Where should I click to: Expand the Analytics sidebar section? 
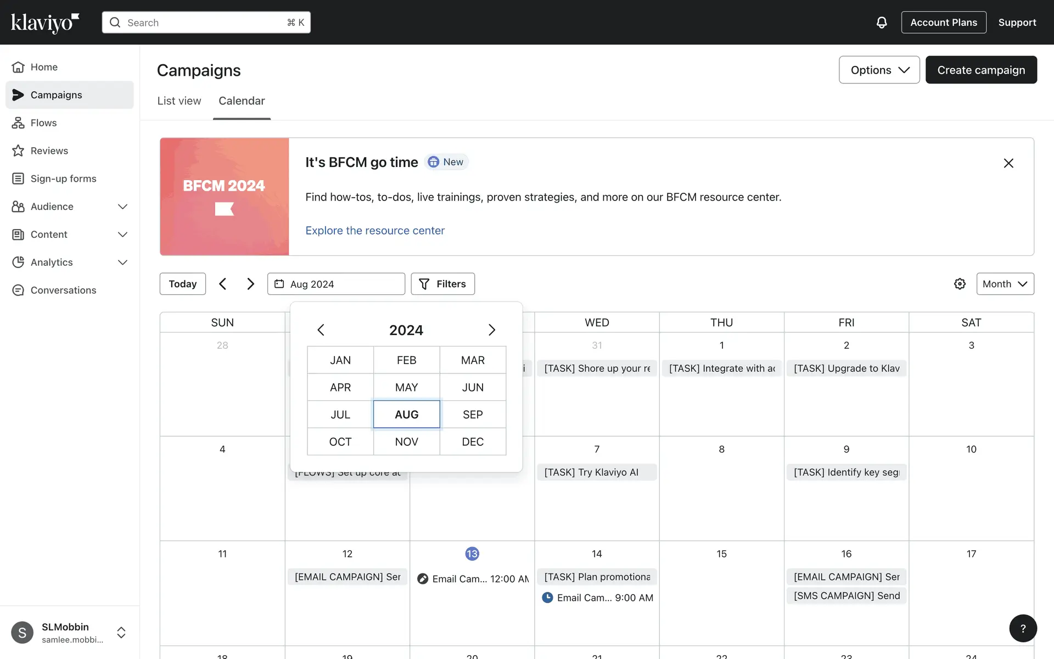coord(122,263)
